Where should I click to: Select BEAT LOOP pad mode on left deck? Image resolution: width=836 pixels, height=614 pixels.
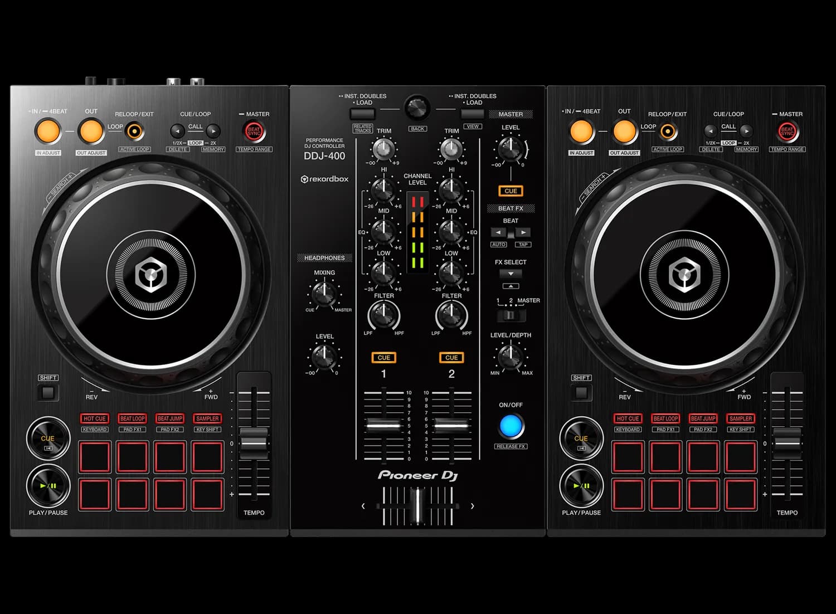click(x=133, y=418)
